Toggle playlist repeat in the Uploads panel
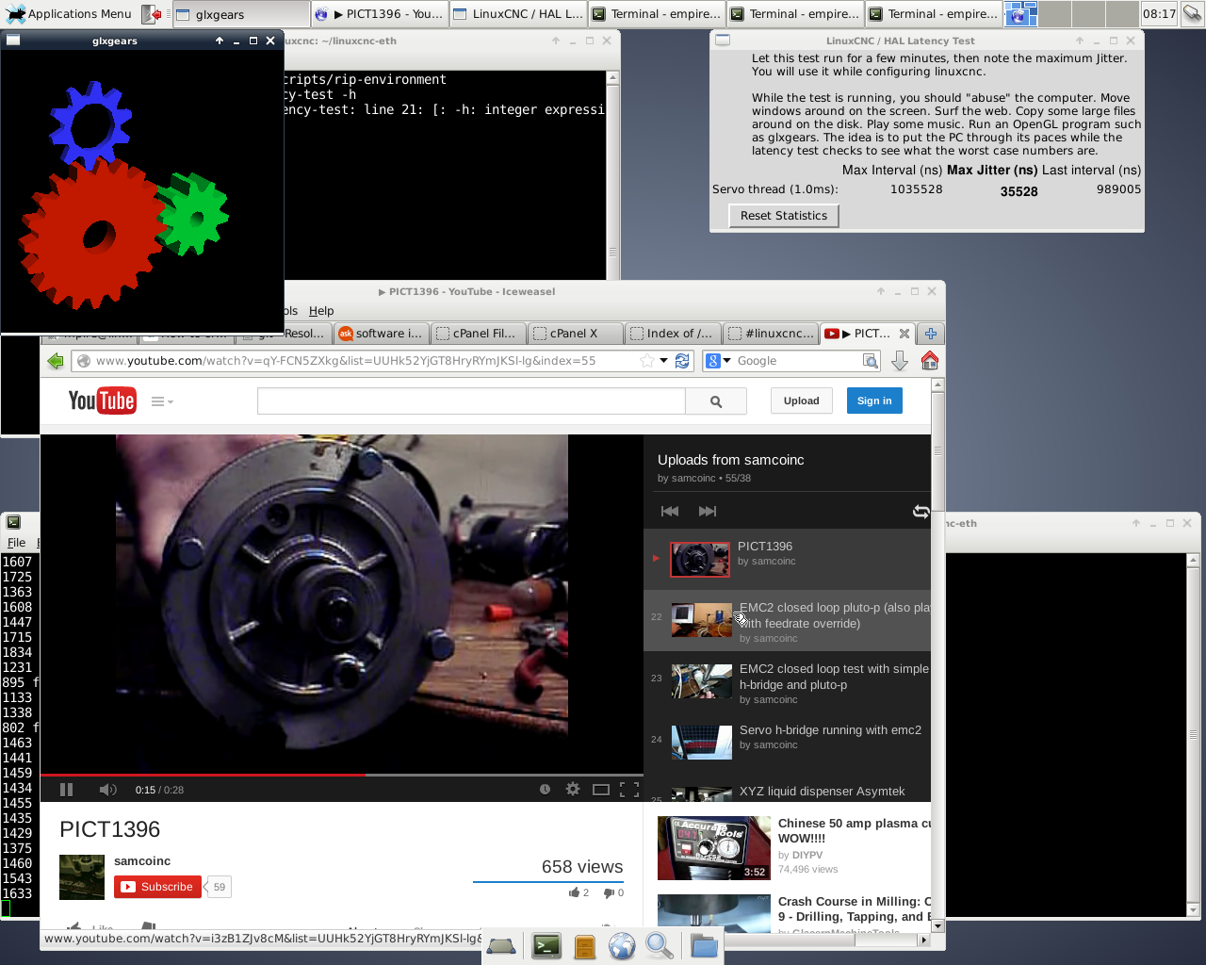This screenshot has height=965, width=1206. click(x=921, y=512)
